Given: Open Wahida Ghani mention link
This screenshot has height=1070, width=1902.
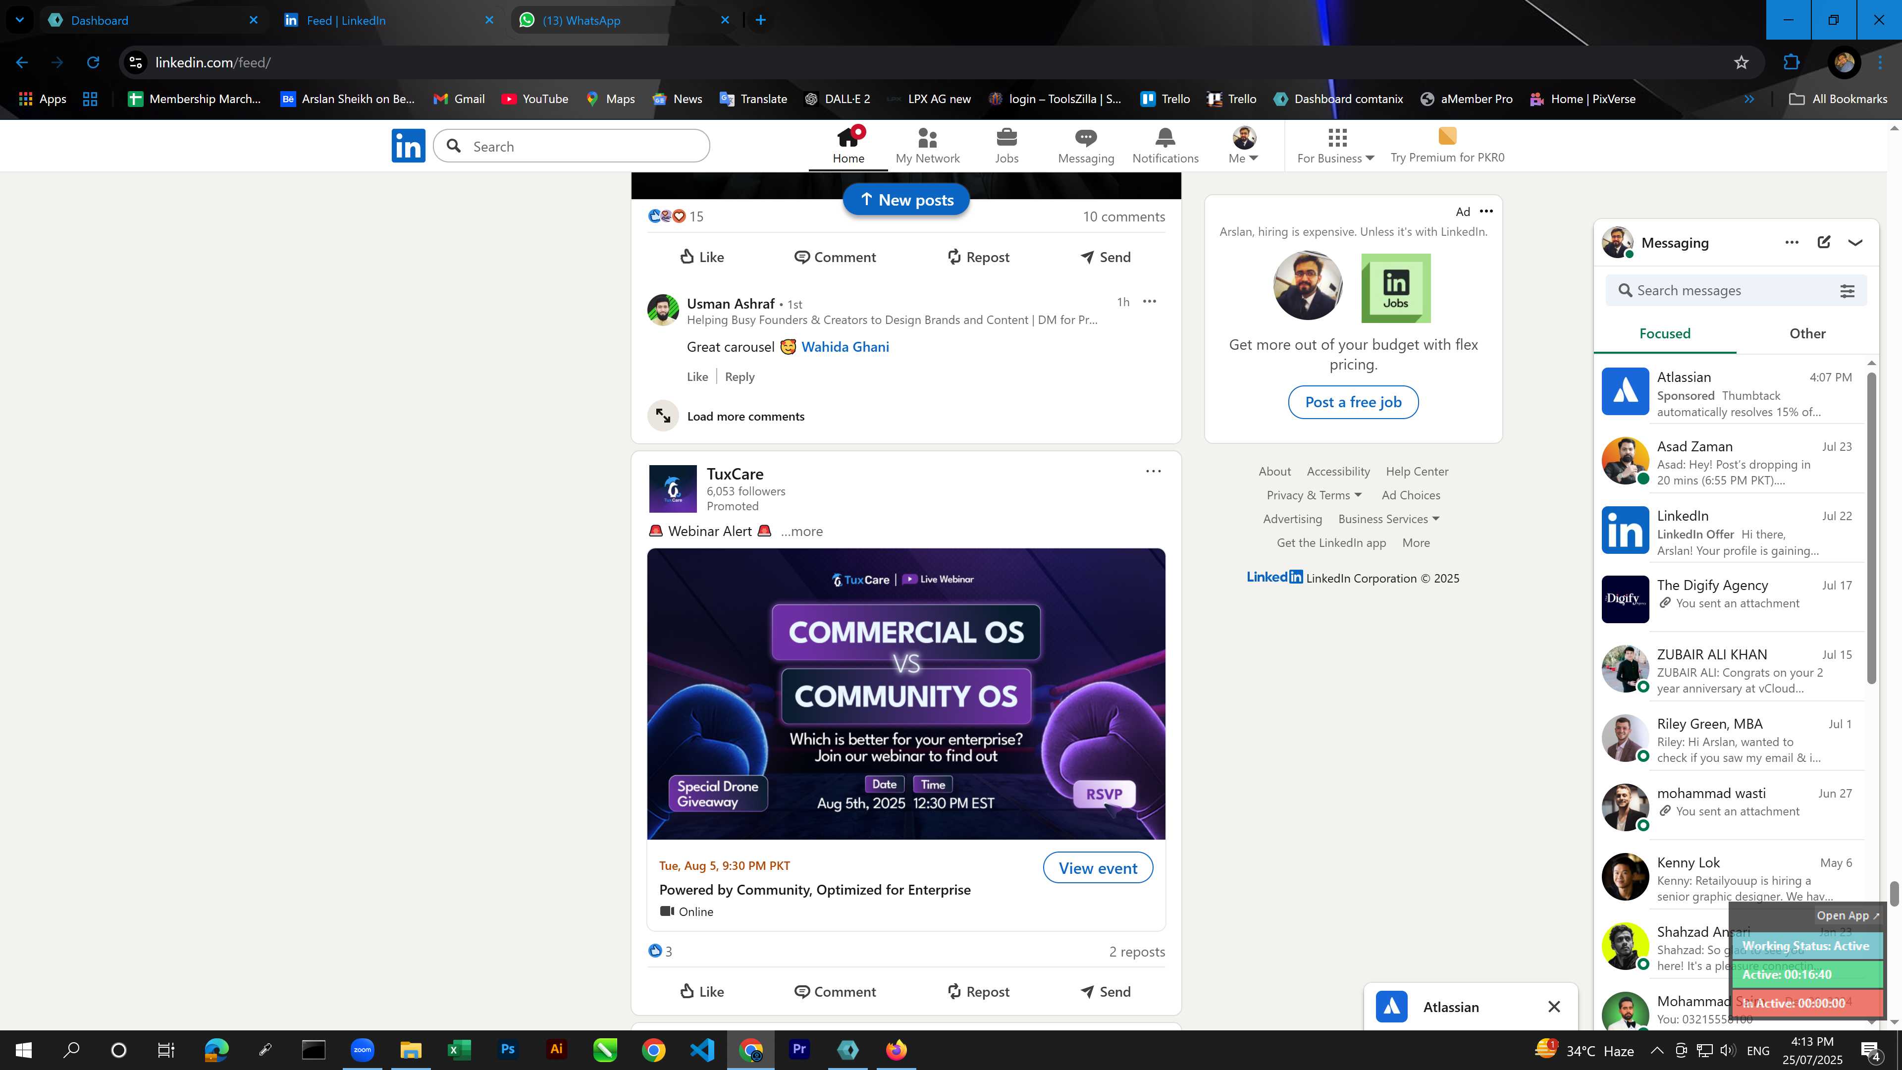Looking at the screenshot, I should 845,347.
